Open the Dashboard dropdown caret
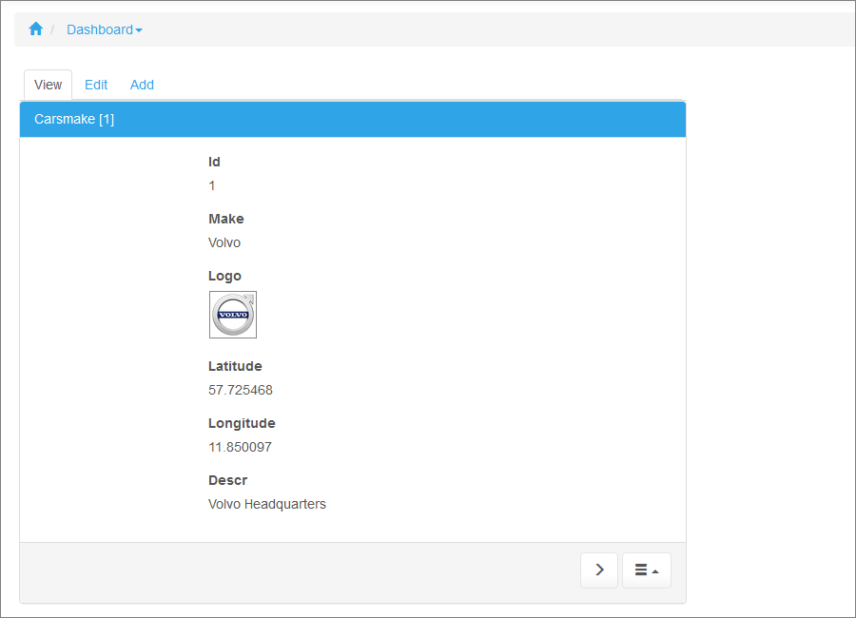856x618 pixels. coord(140,29)
